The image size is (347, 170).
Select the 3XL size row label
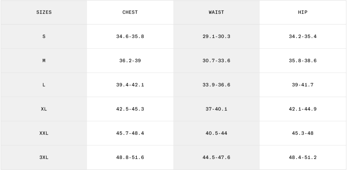[44, 157]
